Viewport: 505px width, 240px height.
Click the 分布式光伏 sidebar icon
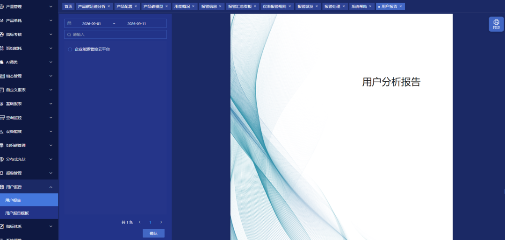(1, 159)
